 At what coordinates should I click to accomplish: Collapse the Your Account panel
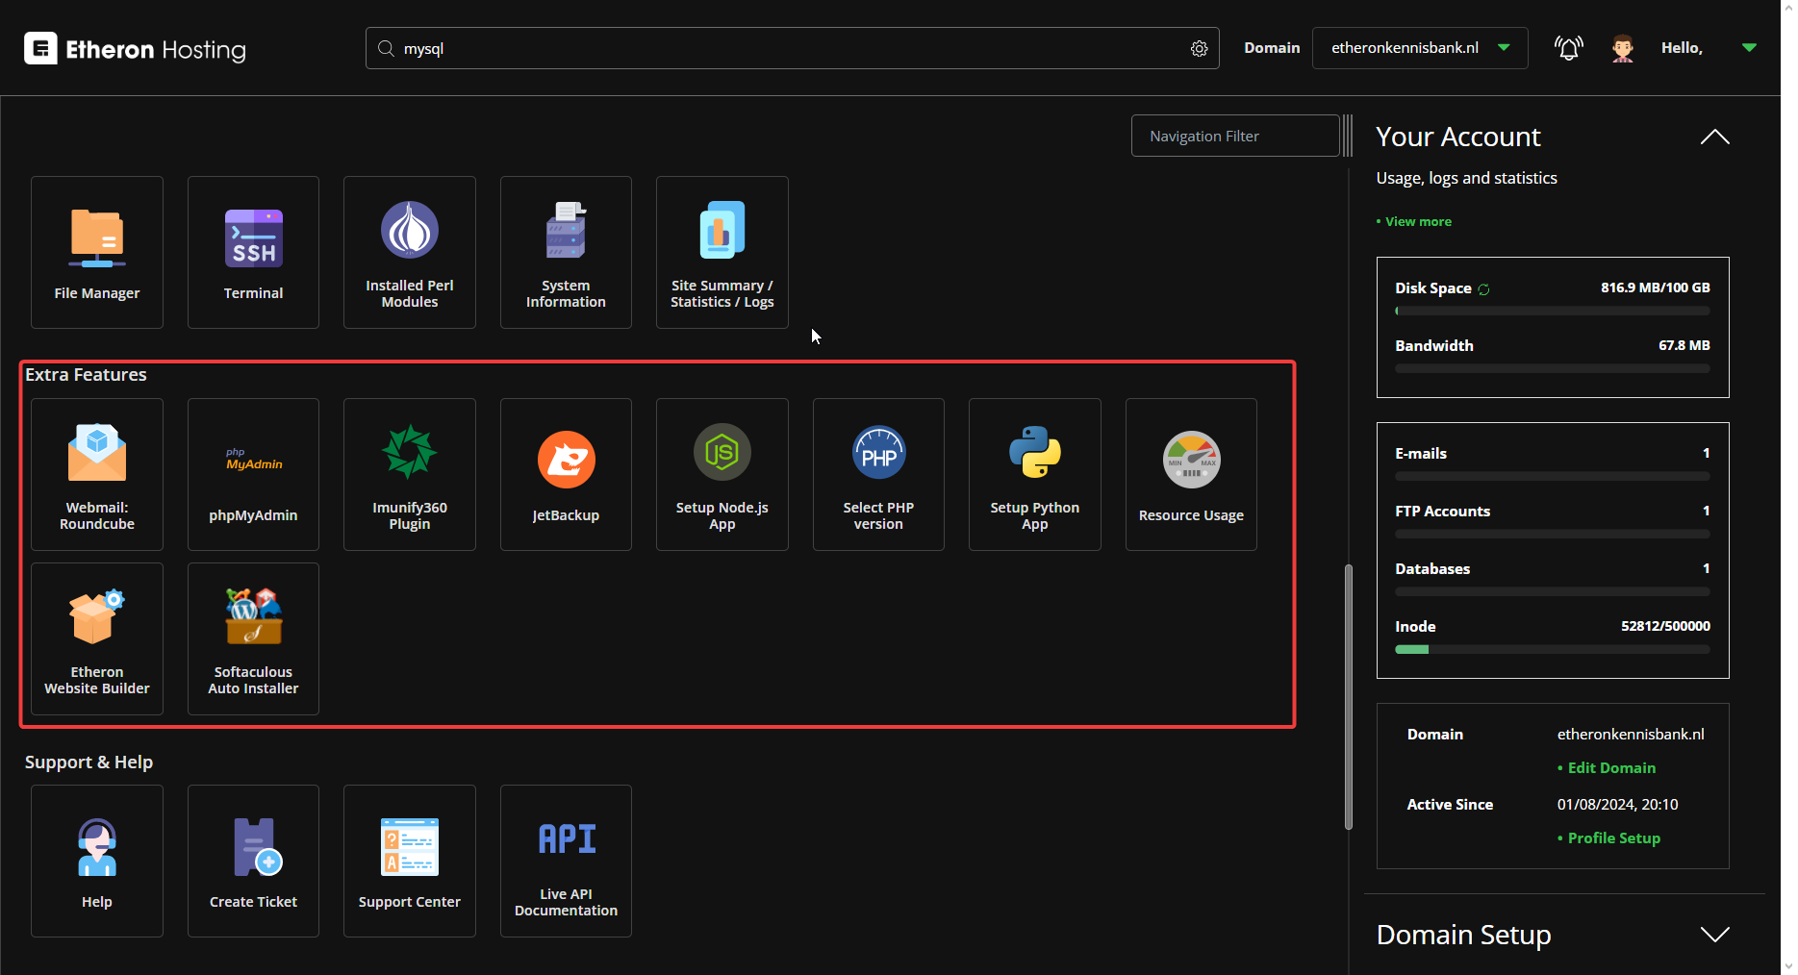point(1714,137)
